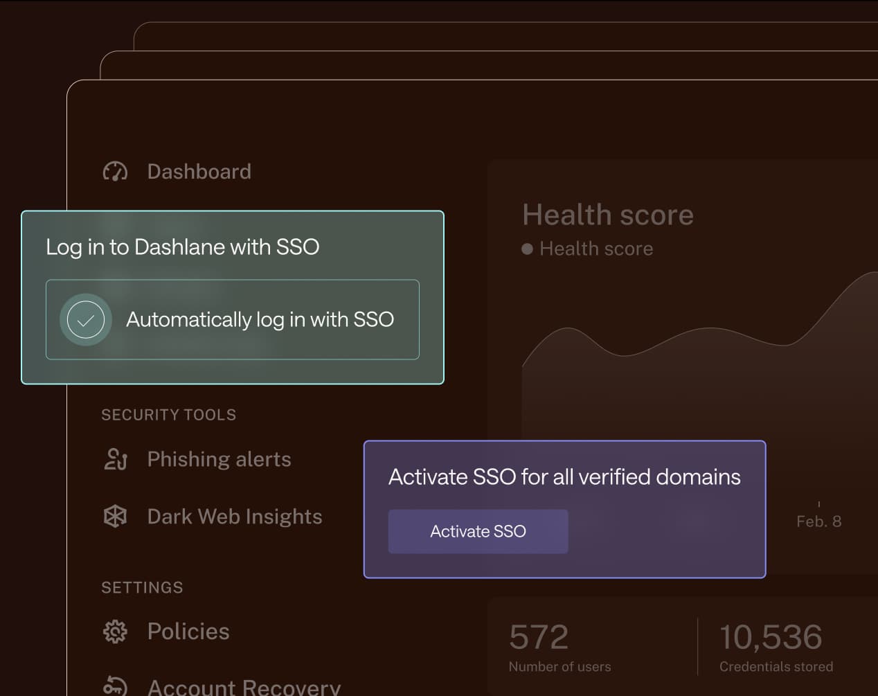Click the Phishing alerts hook icon
Viewport: 878px width, 696px height.
115,459
